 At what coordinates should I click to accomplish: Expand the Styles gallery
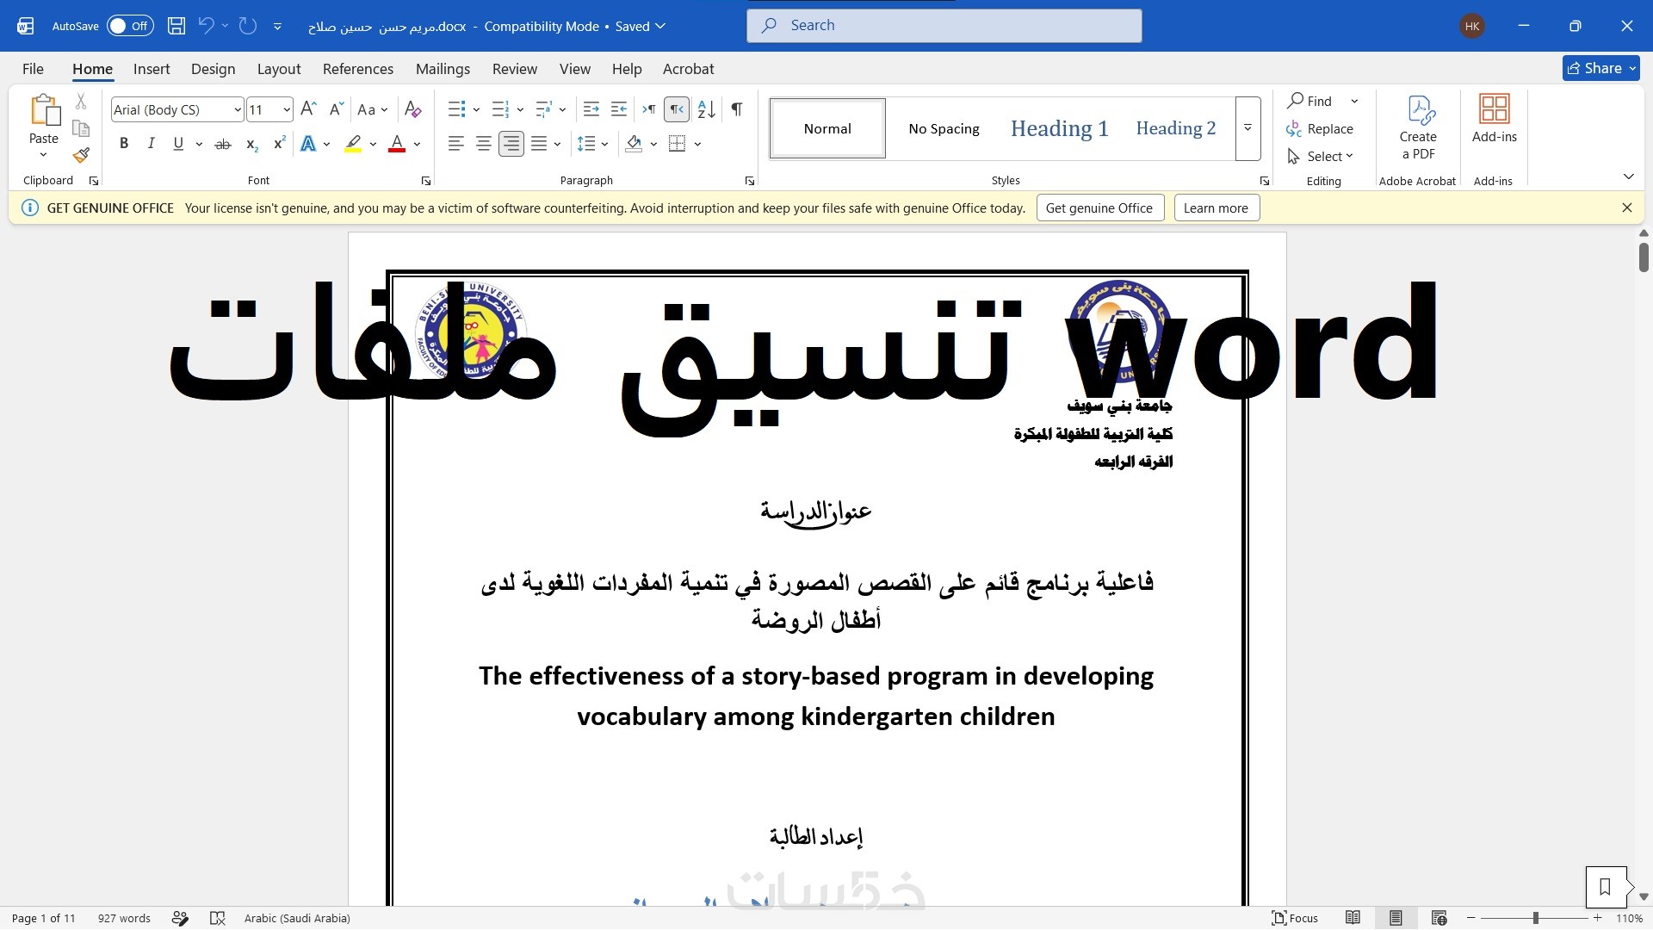click(1247, 128)
